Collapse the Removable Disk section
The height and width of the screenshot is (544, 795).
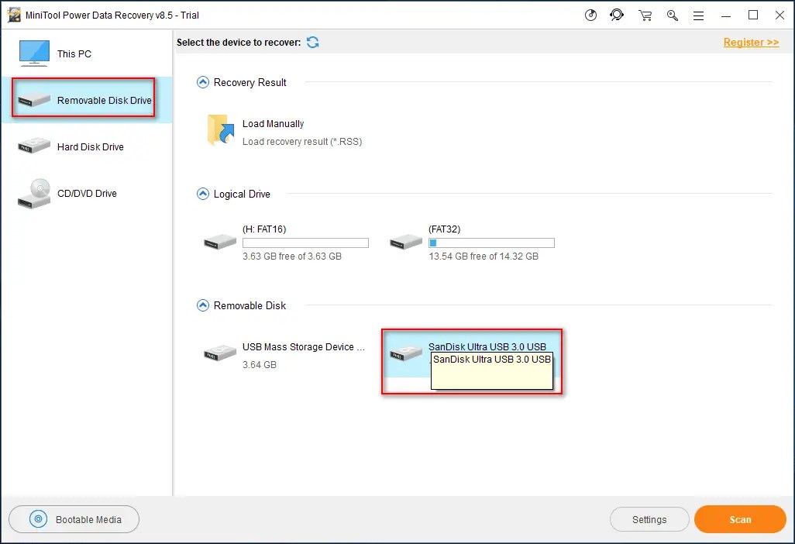pyautogui.click(x=202, y=305)
